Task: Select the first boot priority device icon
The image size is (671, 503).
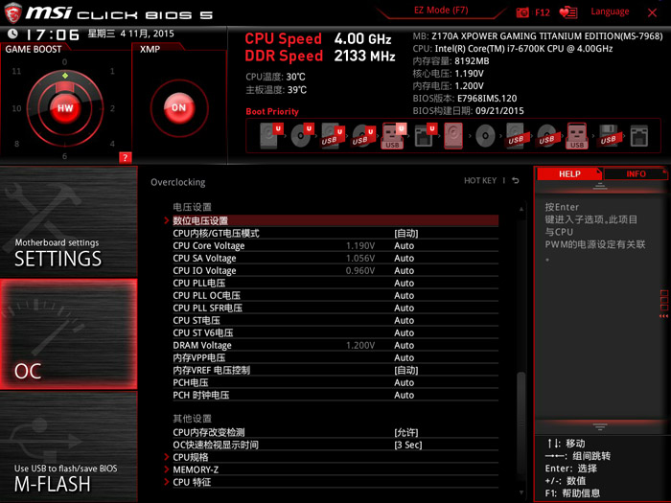Action: coord(269,135)
